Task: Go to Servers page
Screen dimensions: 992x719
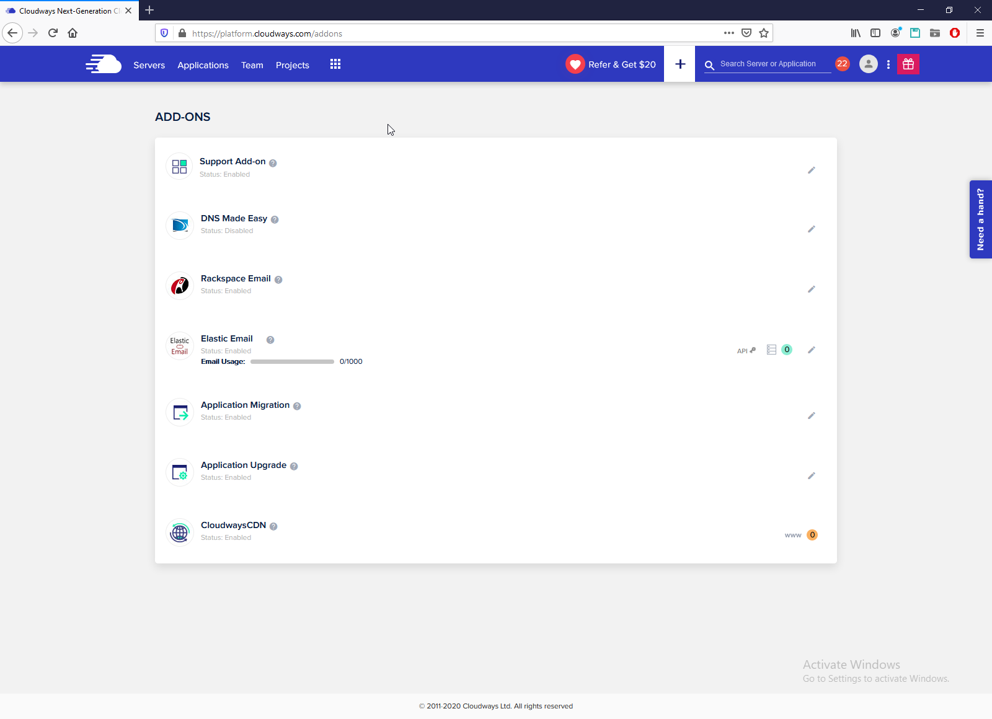Action: (149, 65)
